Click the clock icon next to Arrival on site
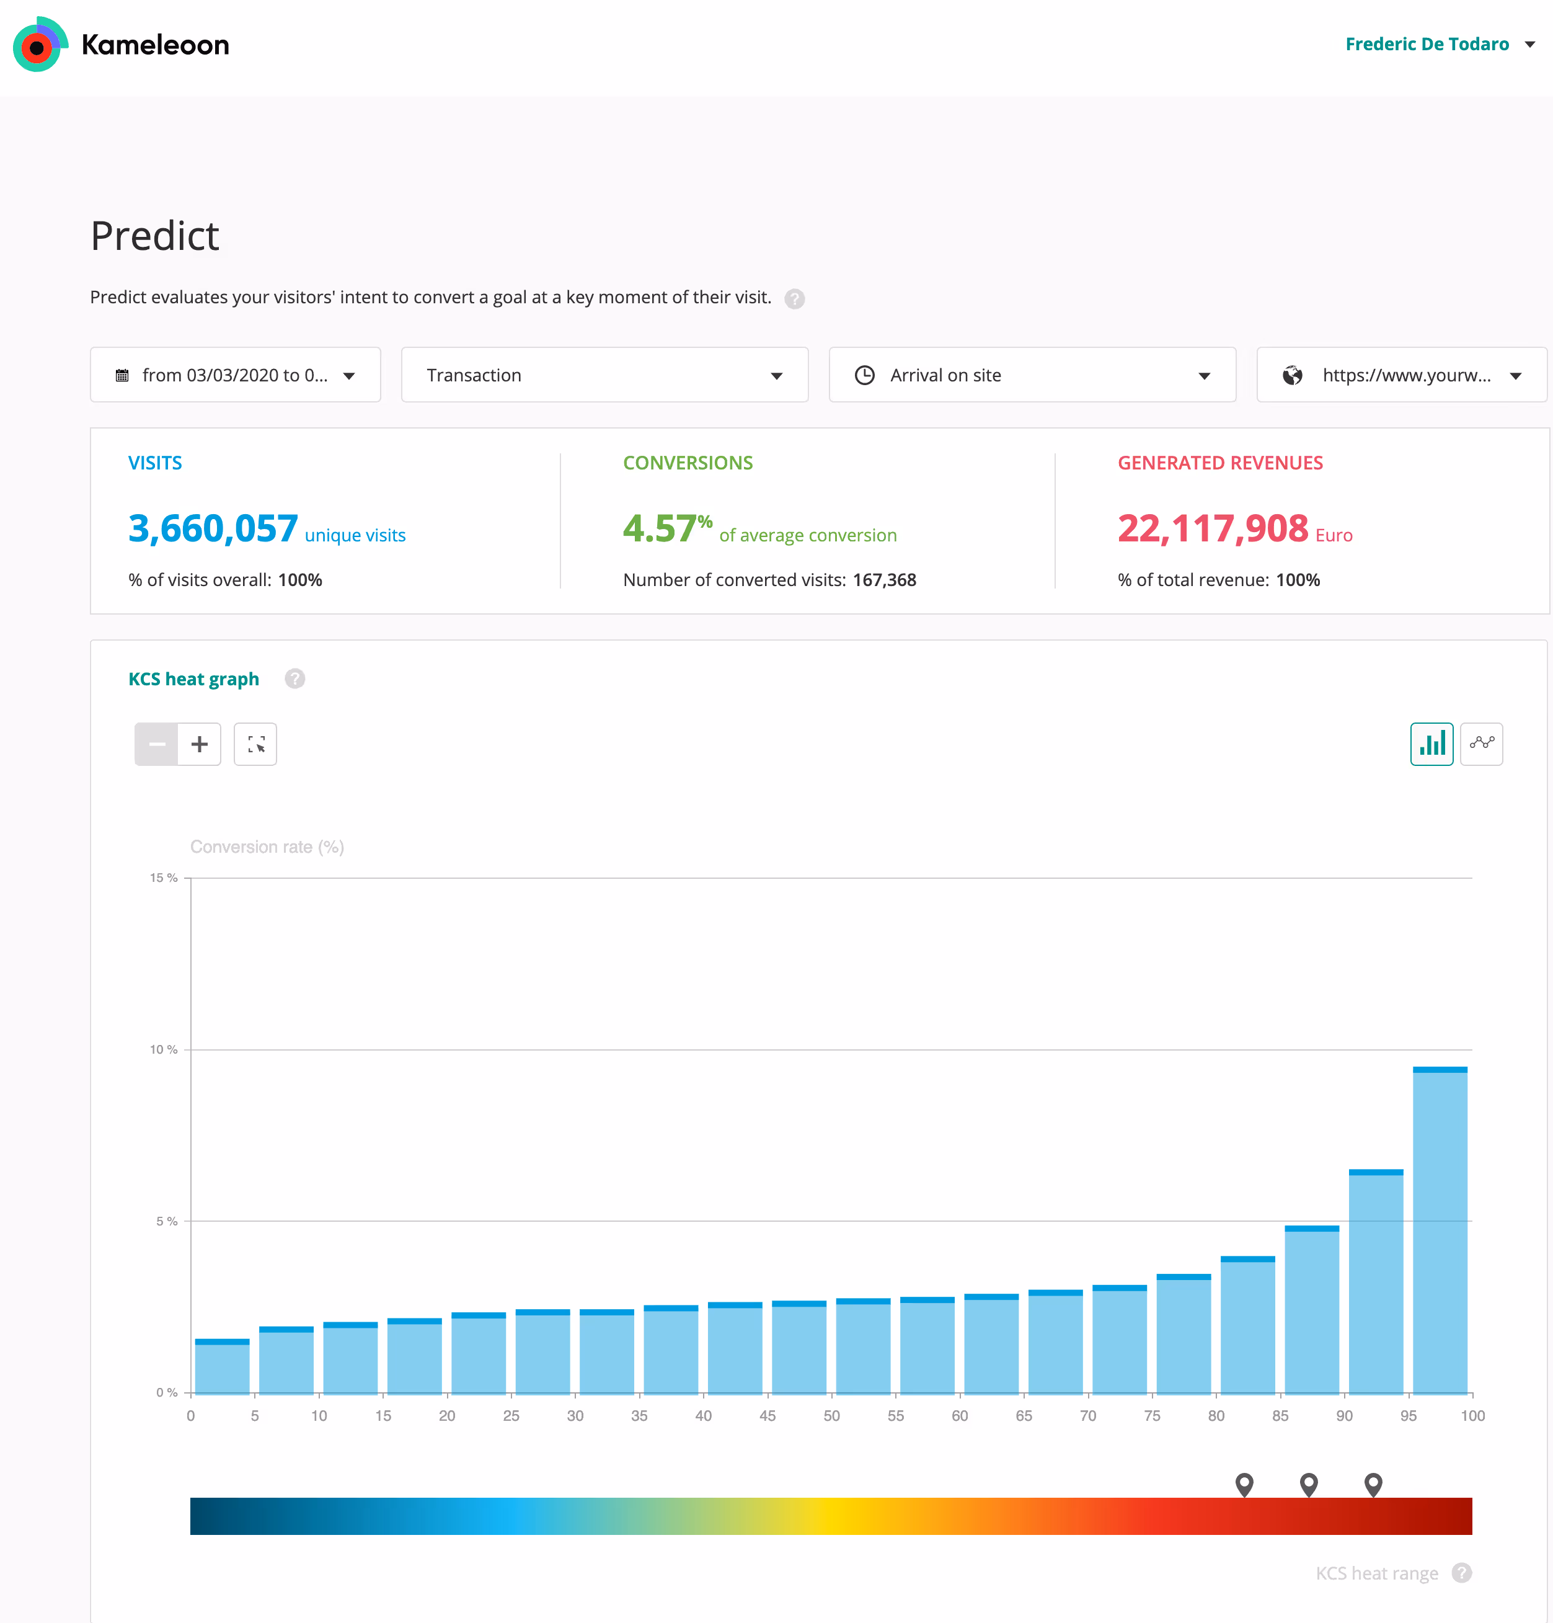The height and width of the screenshot is (1623, 1553). tap(865, 375)
